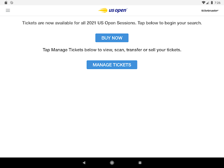Tap the ticketmaster logo in header

click(x=210, y=10)
